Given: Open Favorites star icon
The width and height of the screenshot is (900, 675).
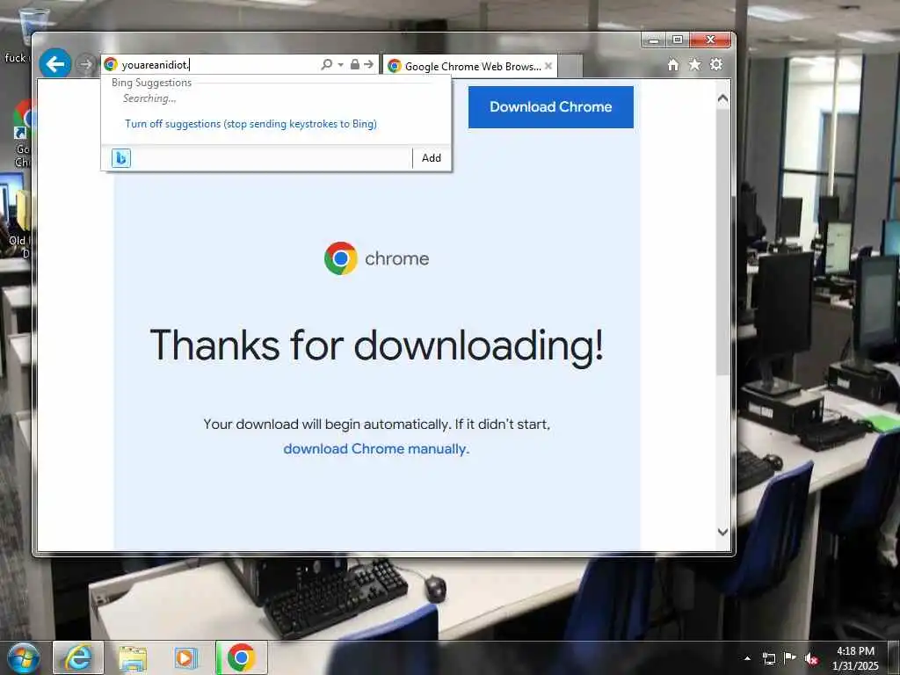Looking at the screenshot, I should pyautogui.click(x=694, y=64).
